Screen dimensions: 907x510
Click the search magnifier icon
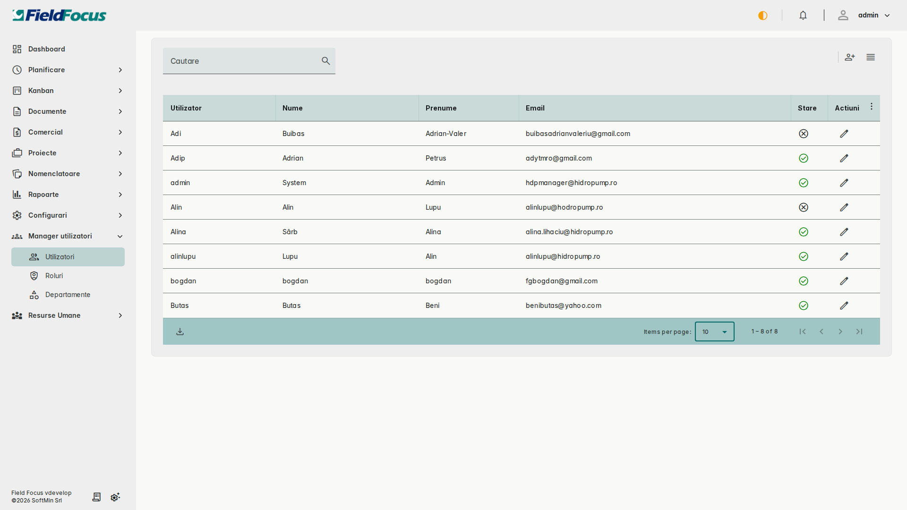pyautogui.click(x=325, y=61)
